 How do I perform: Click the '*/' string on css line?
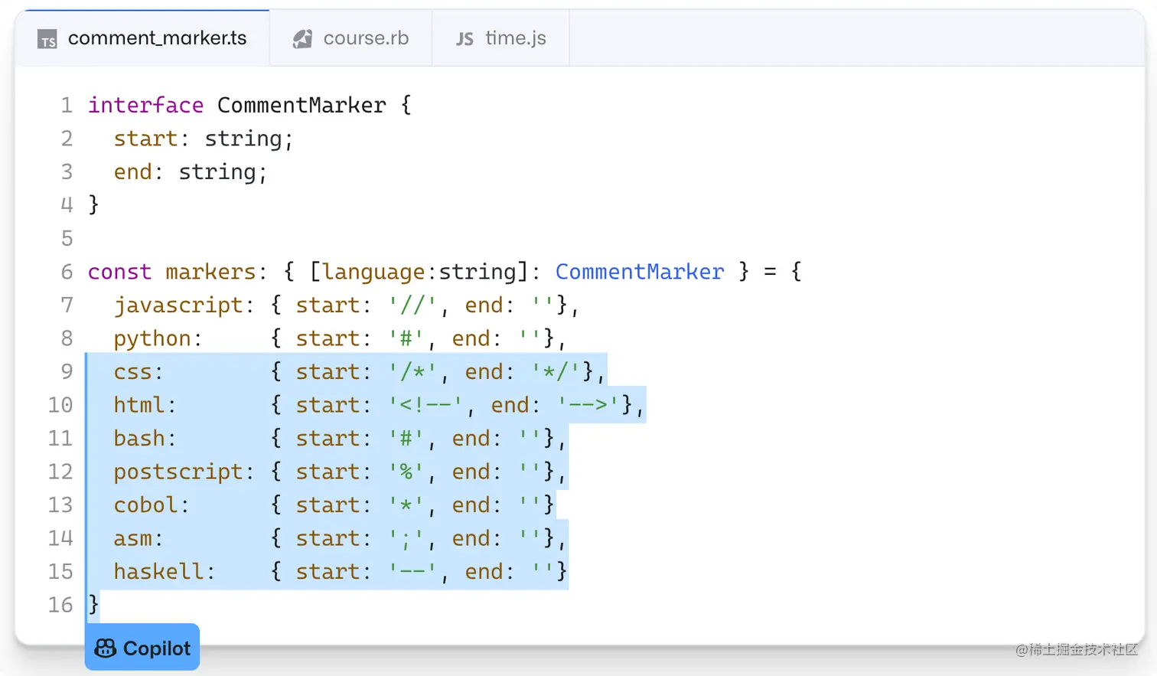[x=556, y=372]
